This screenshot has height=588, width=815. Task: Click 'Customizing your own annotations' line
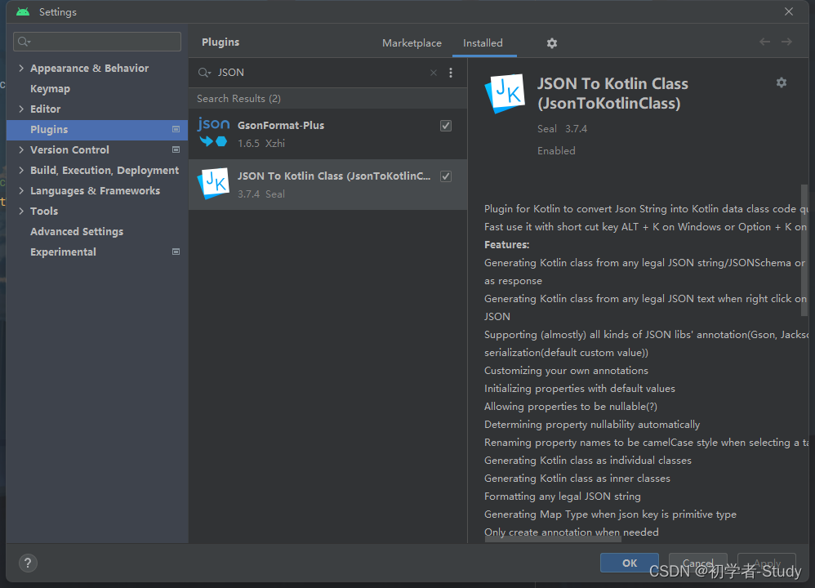tap(566, 371)
